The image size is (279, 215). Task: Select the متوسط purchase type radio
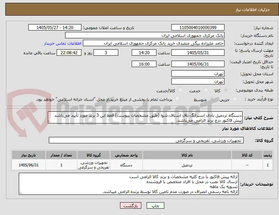coord(212,99)
